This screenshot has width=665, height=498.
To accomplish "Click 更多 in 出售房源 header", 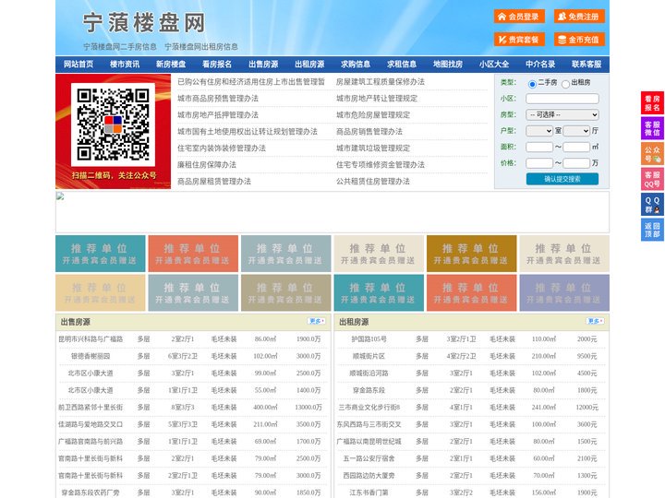I will (x=317, y=322).
